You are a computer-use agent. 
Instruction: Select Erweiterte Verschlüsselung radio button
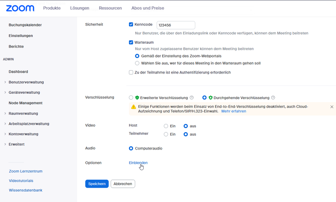click(131, 98)
